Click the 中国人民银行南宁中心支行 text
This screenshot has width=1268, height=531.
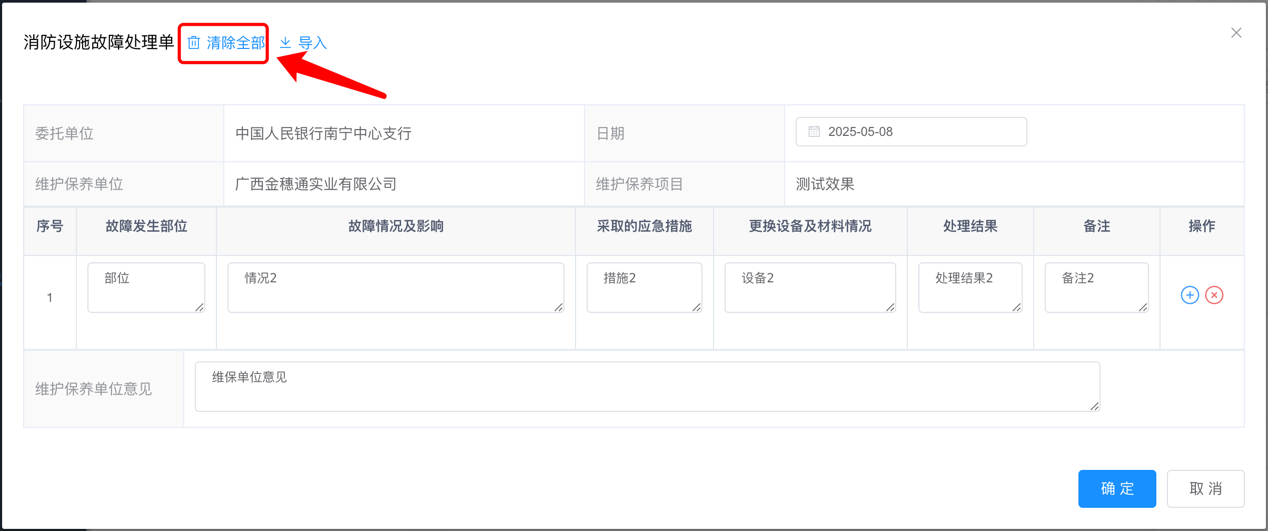[323, 134]
